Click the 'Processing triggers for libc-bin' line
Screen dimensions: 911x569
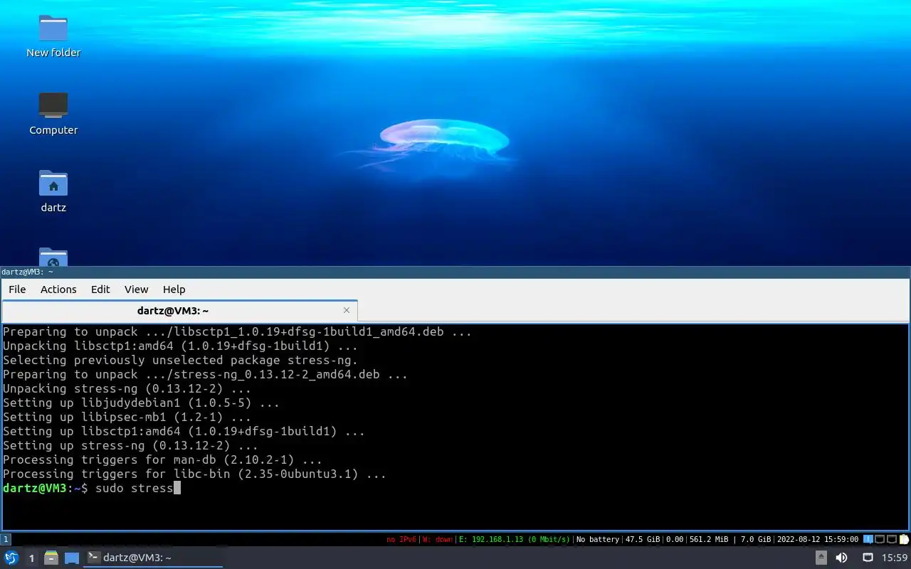point(195,474)
